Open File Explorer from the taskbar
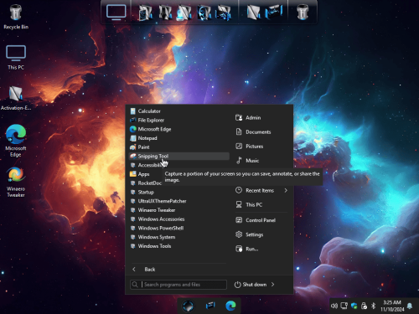This screenshot has height=314, width=419. 210,306
